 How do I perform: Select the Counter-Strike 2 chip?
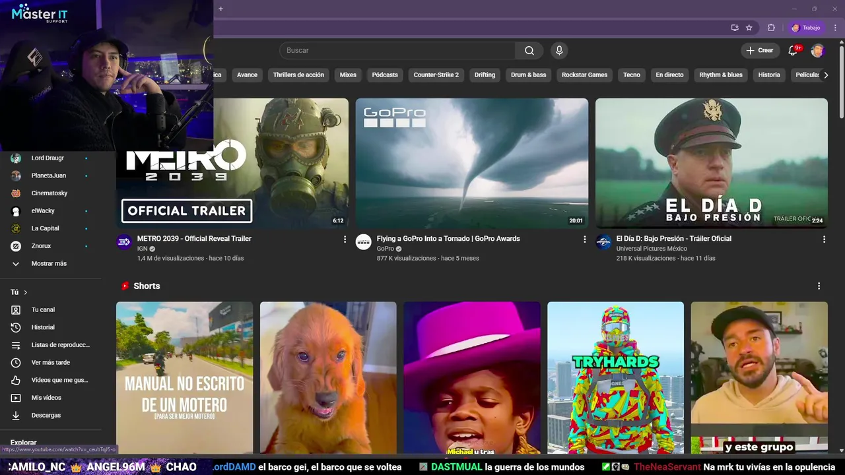click(436, 75)
